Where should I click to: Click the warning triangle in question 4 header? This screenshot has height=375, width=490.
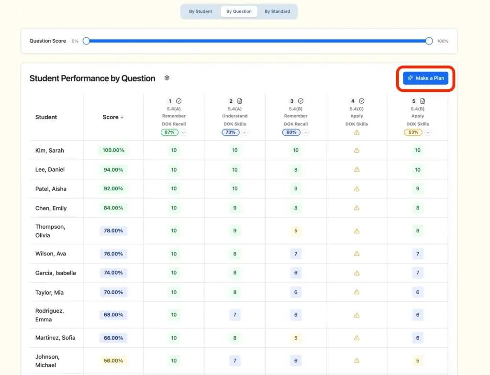click(x=356, y=132)
